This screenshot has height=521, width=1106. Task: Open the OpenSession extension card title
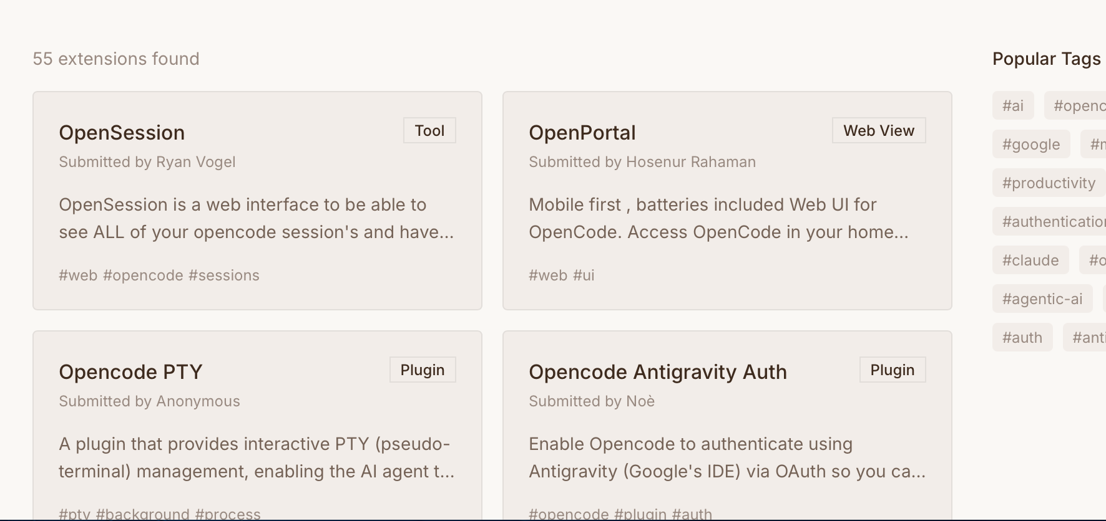coord(122,133)
